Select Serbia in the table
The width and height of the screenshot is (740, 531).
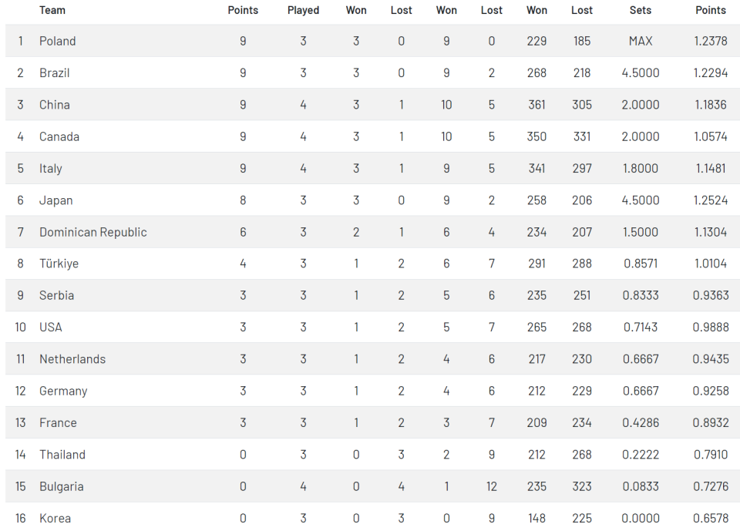57,295
